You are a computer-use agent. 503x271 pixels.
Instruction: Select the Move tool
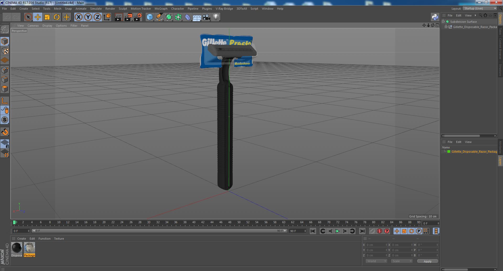point(37,17)
